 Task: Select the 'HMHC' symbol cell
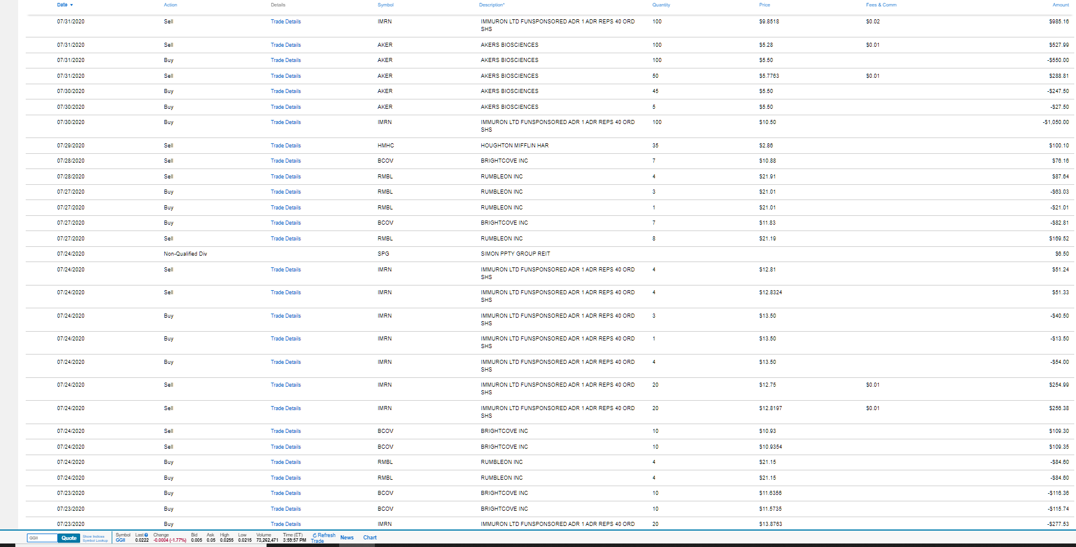tap(385, 146)
